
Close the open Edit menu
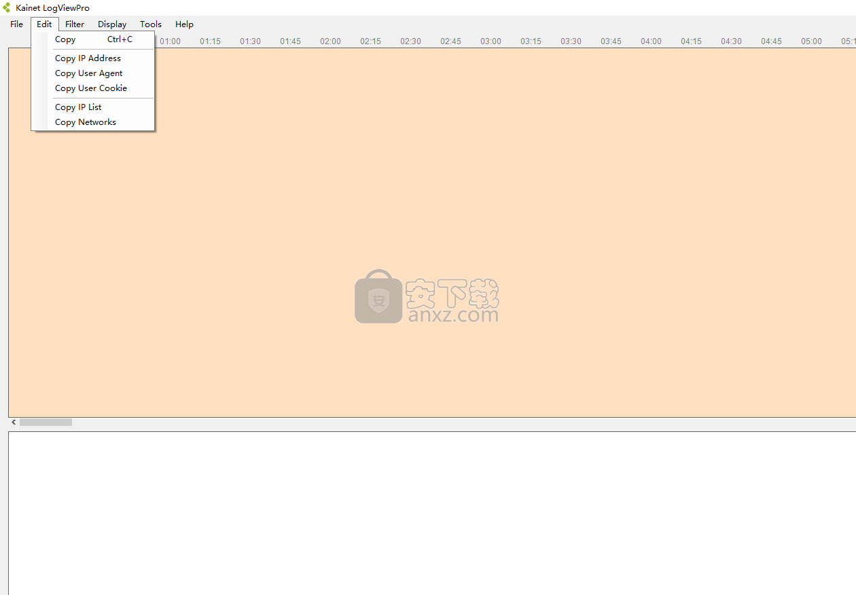click(45, 24)
